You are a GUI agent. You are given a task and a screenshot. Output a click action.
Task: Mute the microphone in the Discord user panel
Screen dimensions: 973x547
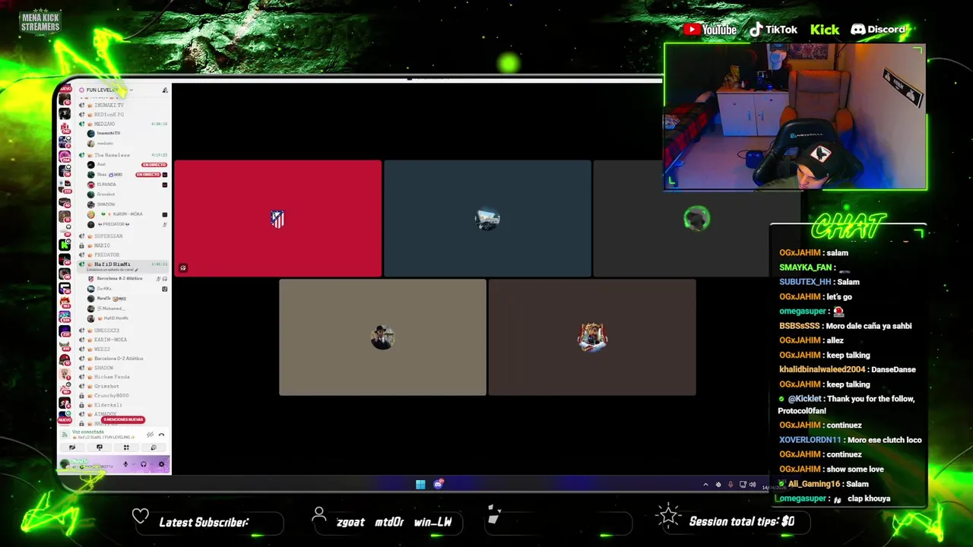point(125,464)
